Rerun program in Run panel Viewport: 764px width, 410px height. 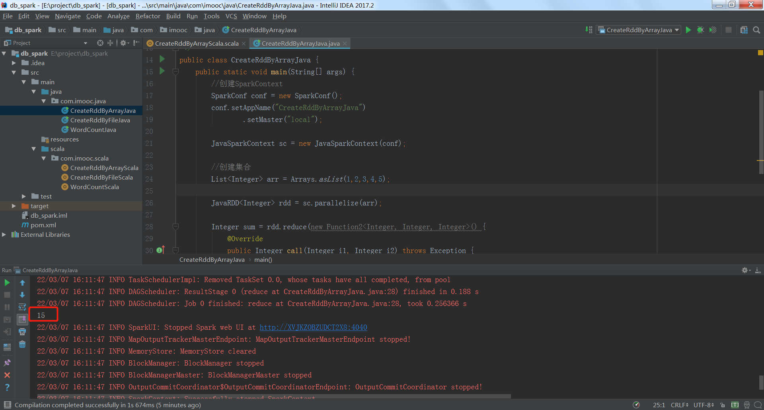point(7,283)
